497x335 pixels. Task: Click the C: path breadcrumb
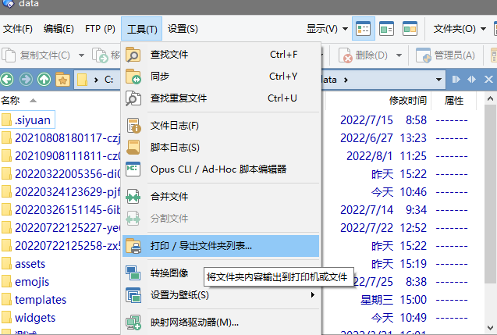(x=108, y=80)
